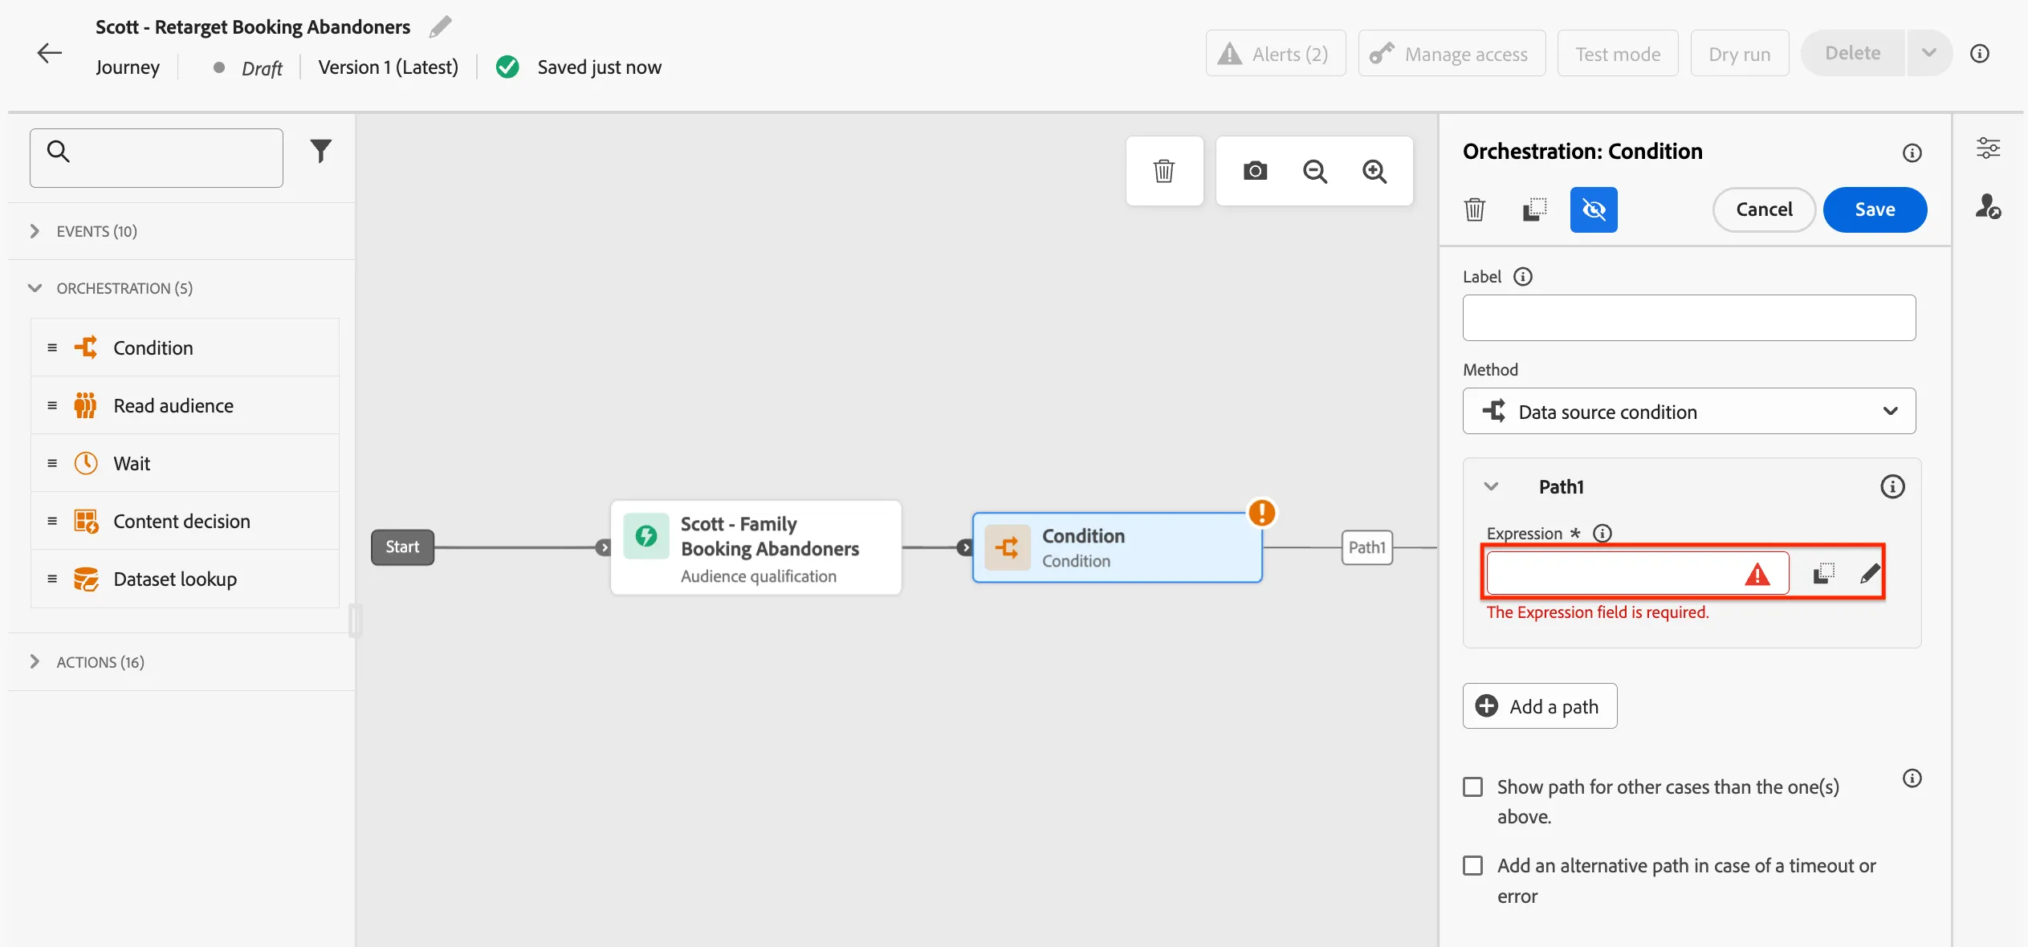The height and width of the screenshot is (947, 2028).
Task: Collapse the Path1 section chevron
Action: coord(1491,486)
